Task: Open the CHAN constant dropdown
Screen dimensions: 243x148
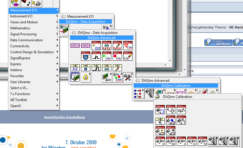Action: point(86,46)
